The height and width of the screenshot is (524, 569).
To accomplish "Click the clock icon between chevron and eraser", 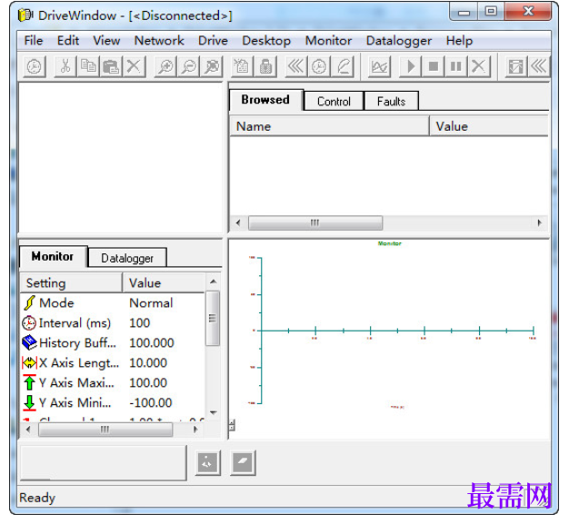I will [x=319, y=66].
